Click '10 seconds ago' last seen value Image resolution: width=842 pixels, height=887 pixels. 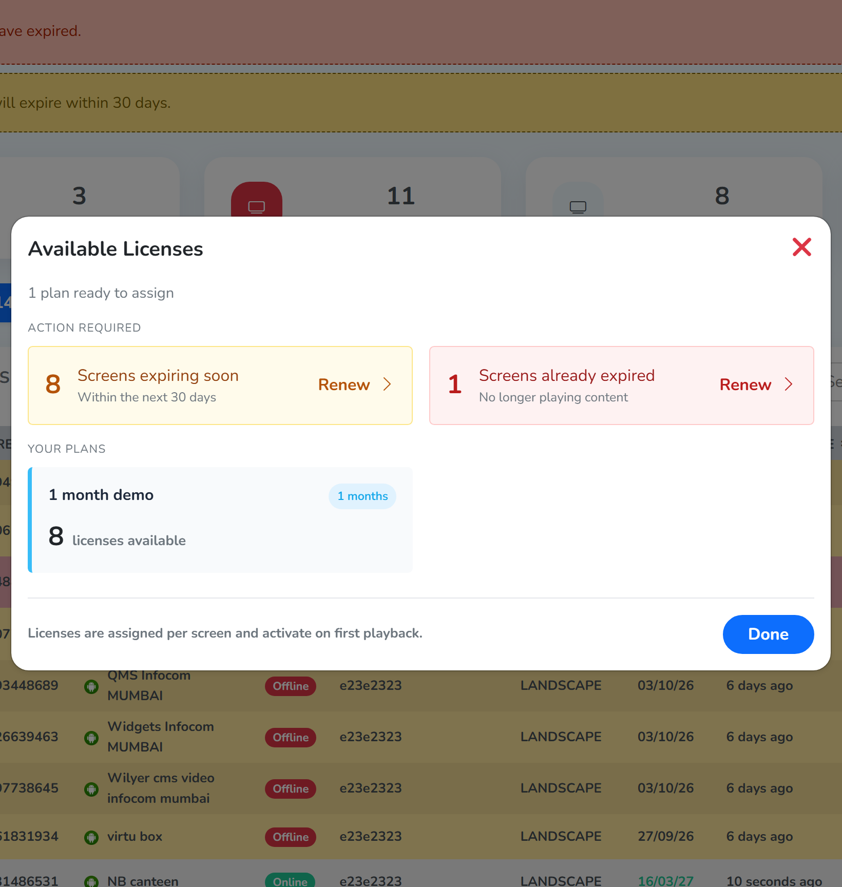tap(774, 881)
